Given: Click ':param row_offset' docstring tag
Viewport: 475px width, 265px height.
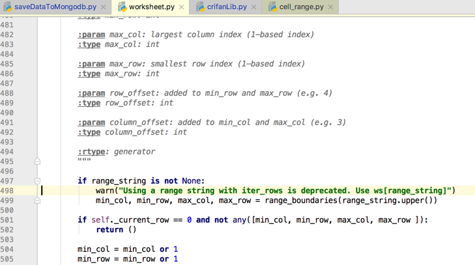Looking at the screenshot, I should (x=118, y=93).
